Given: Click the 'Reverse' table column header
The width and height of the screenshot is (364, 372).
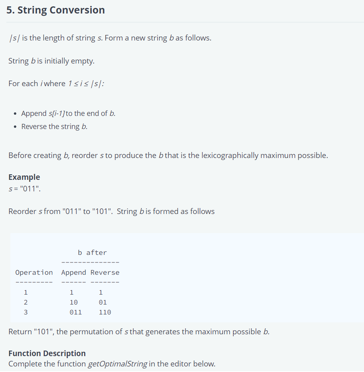Looking at the screenshot, I should (x=105, y=272).
